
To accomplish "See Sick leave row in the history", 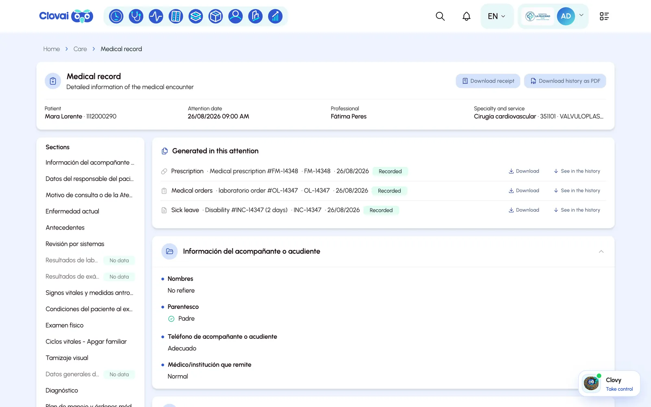I will click(577, 210).
